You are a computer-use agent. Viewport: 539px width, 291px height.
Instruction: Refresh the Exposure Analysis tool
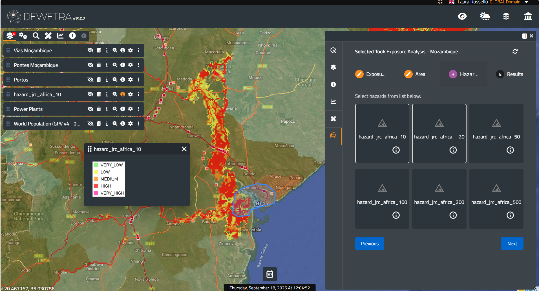point(515,52)
